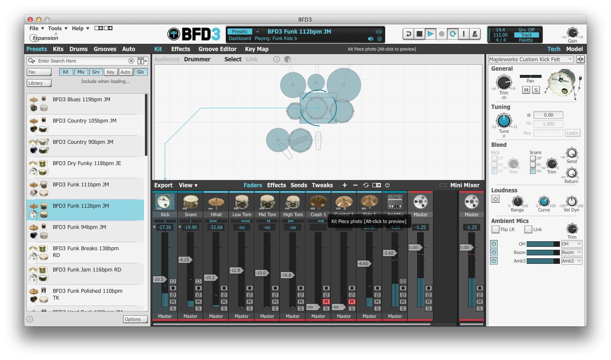Screen dimensions: 611x360
Task: Click the Return to start transport button
Action: click(x=408, y=34)
